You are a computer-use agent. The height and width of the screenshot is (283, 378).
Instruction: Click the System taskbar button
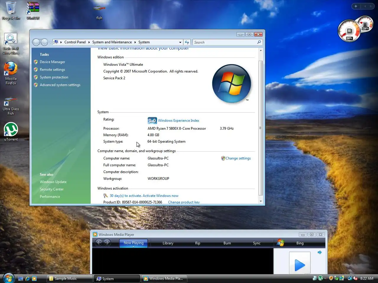coord(117,279)
